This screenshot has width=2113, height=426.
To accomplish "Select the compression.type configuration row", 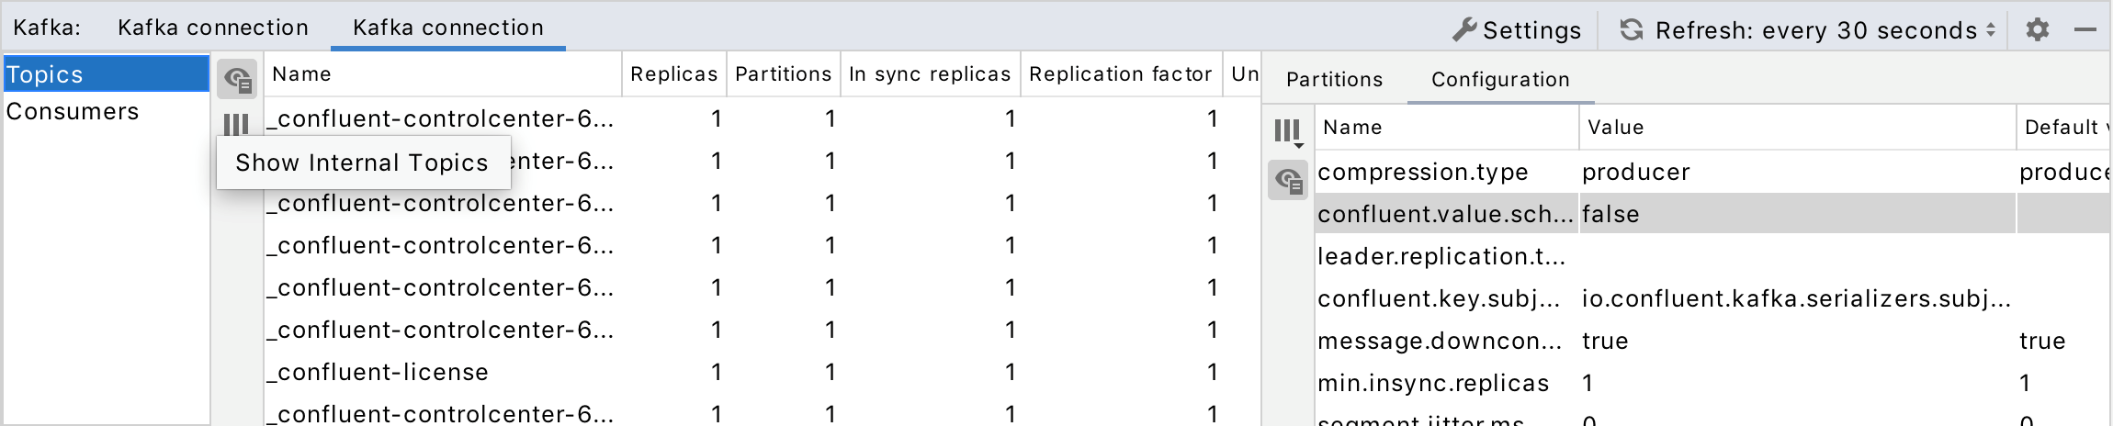I will click(x=1422, y=172).
